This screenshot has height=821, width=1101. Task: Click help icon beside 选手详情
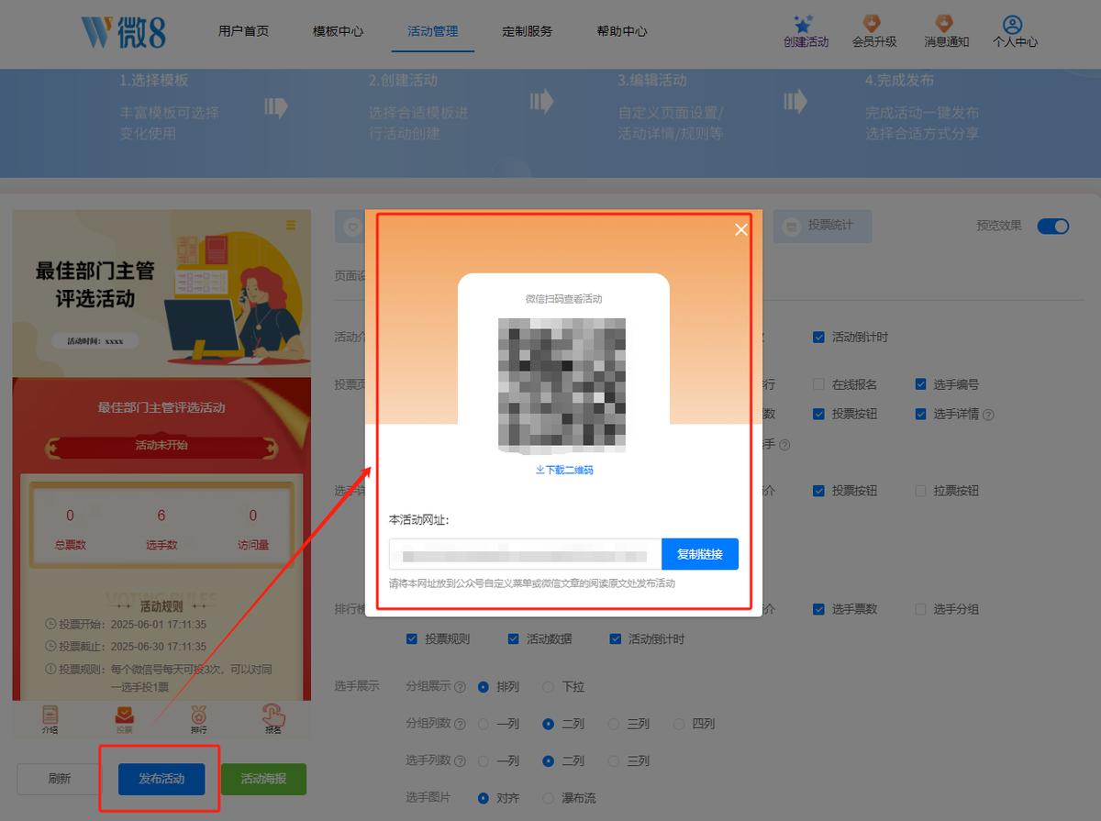[988, 415]
